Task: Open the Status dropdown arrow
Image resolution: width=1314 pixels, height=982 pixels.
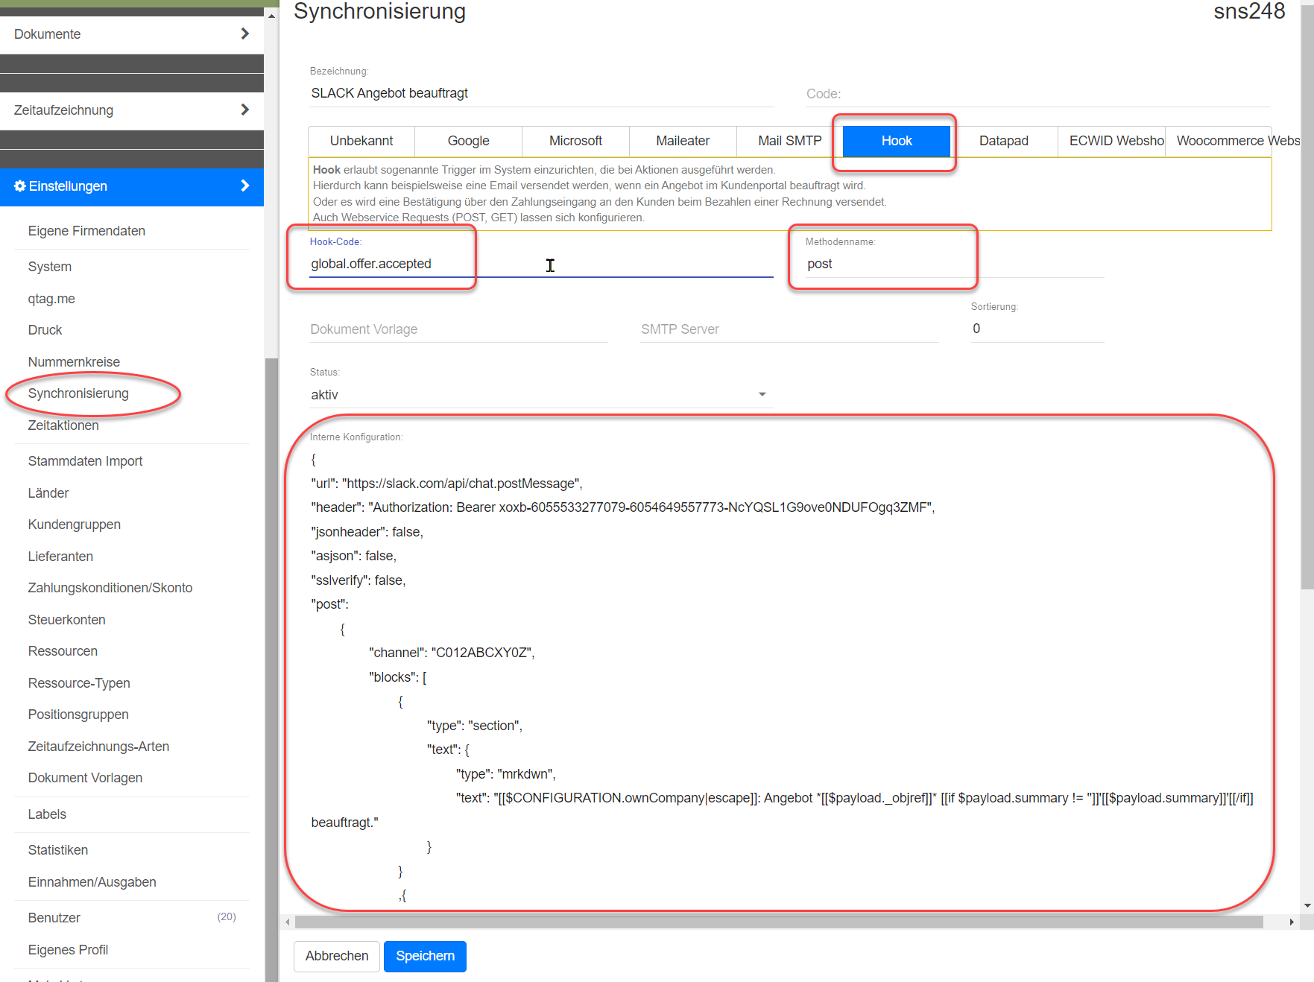Action: point(762,394)
